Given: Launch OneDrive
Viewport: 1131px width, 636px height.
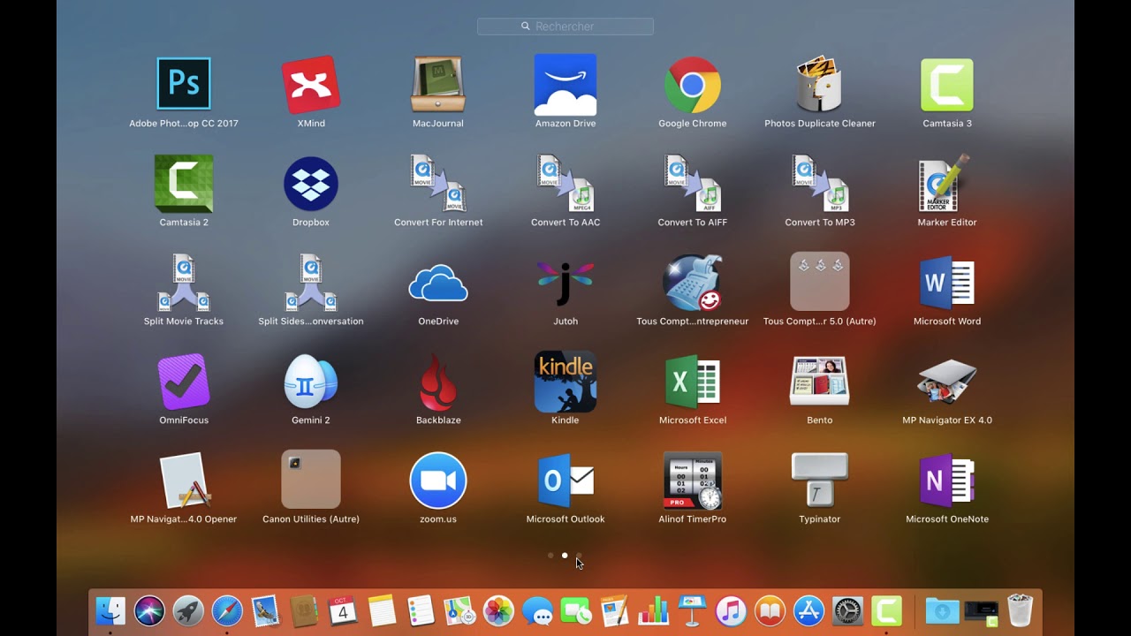Looking at the screenshot, I should [x=438, y=282].
